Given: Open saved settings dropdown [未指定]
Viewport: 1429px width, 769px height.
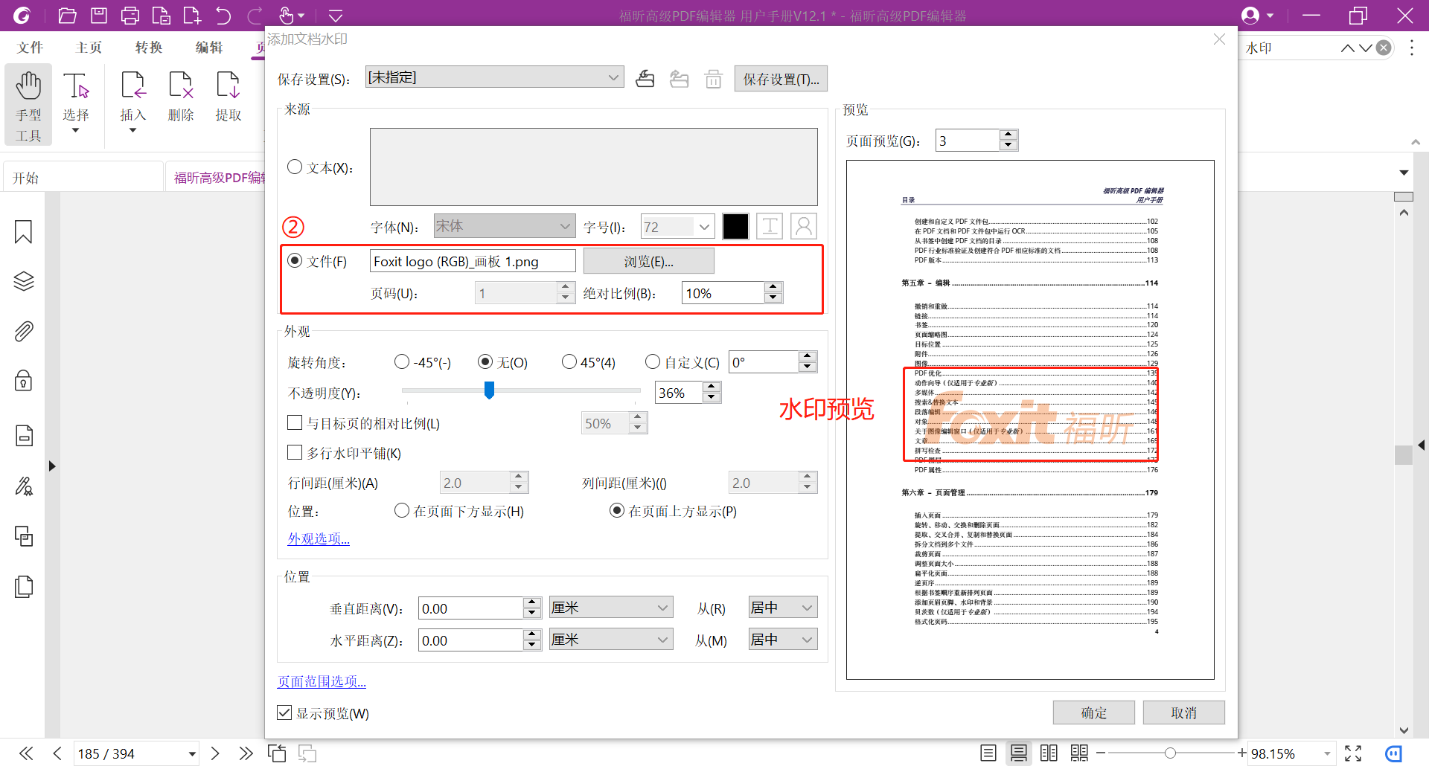Looking at the screenshot, I should 495,77.
